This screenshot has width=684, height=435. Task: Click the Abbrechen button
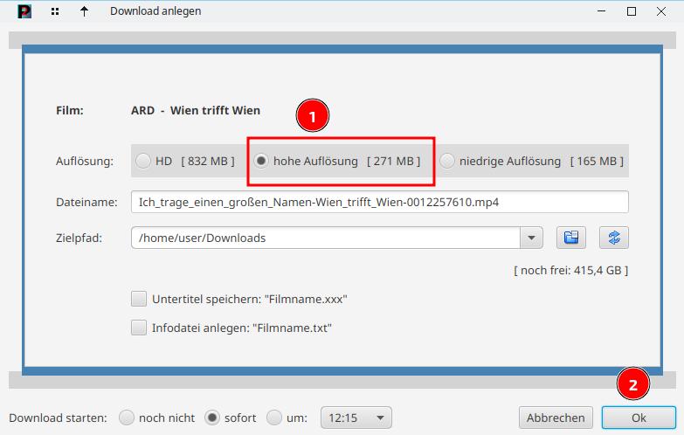pyautogui.click(x=556, y=418)
